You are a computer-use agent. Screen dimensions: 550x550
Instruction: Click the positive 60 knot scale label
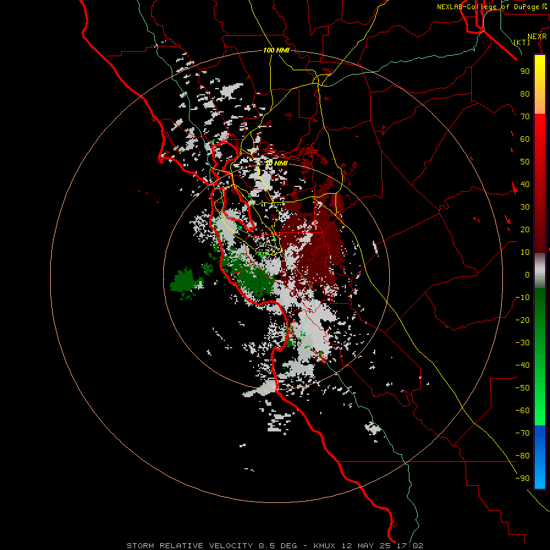point(525,139)
